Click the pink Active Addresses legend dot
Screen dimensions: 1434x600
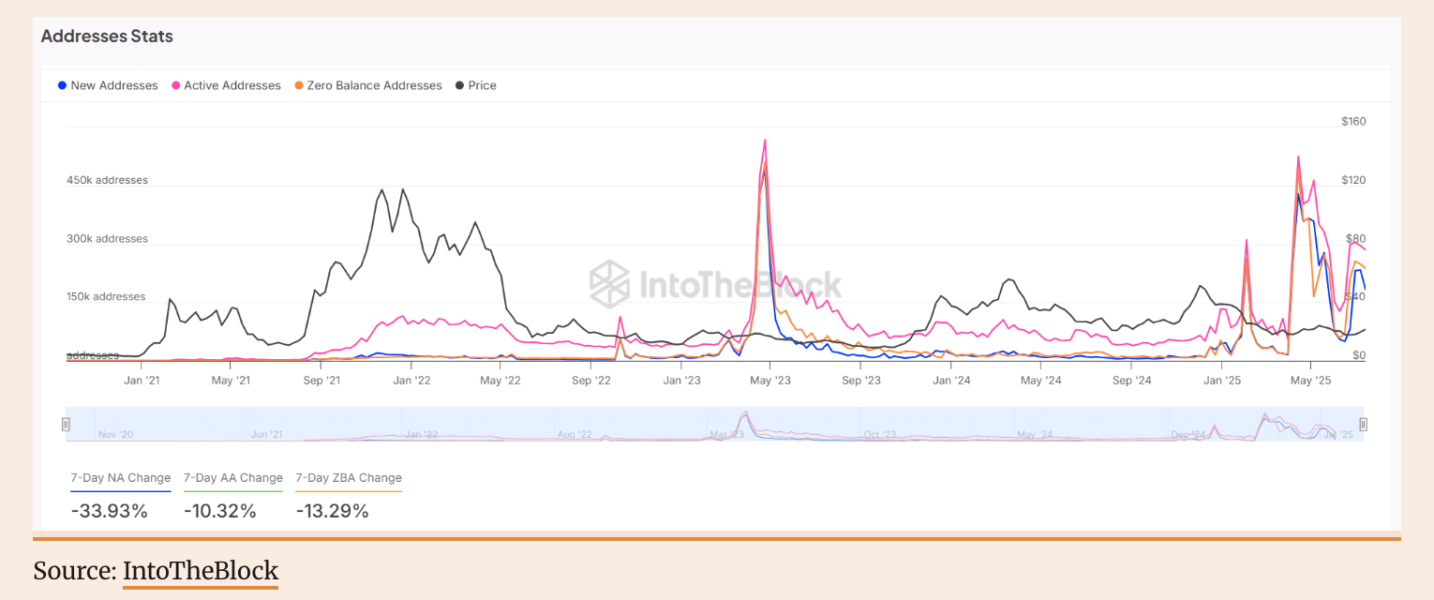tap(176, 85)
